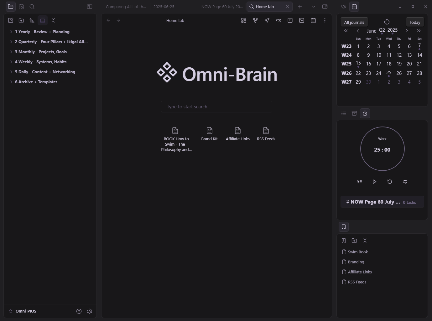Open vault settings gear
Viewport: 432px width, 321px height.
click(x=90, y=311)
